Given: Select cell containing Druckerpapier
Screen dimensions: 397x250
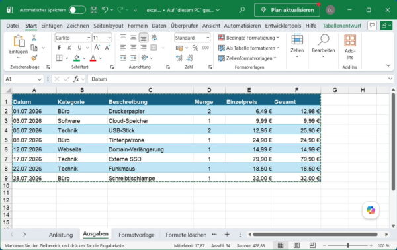Looking at the screenshot, I should coord(150,111).
